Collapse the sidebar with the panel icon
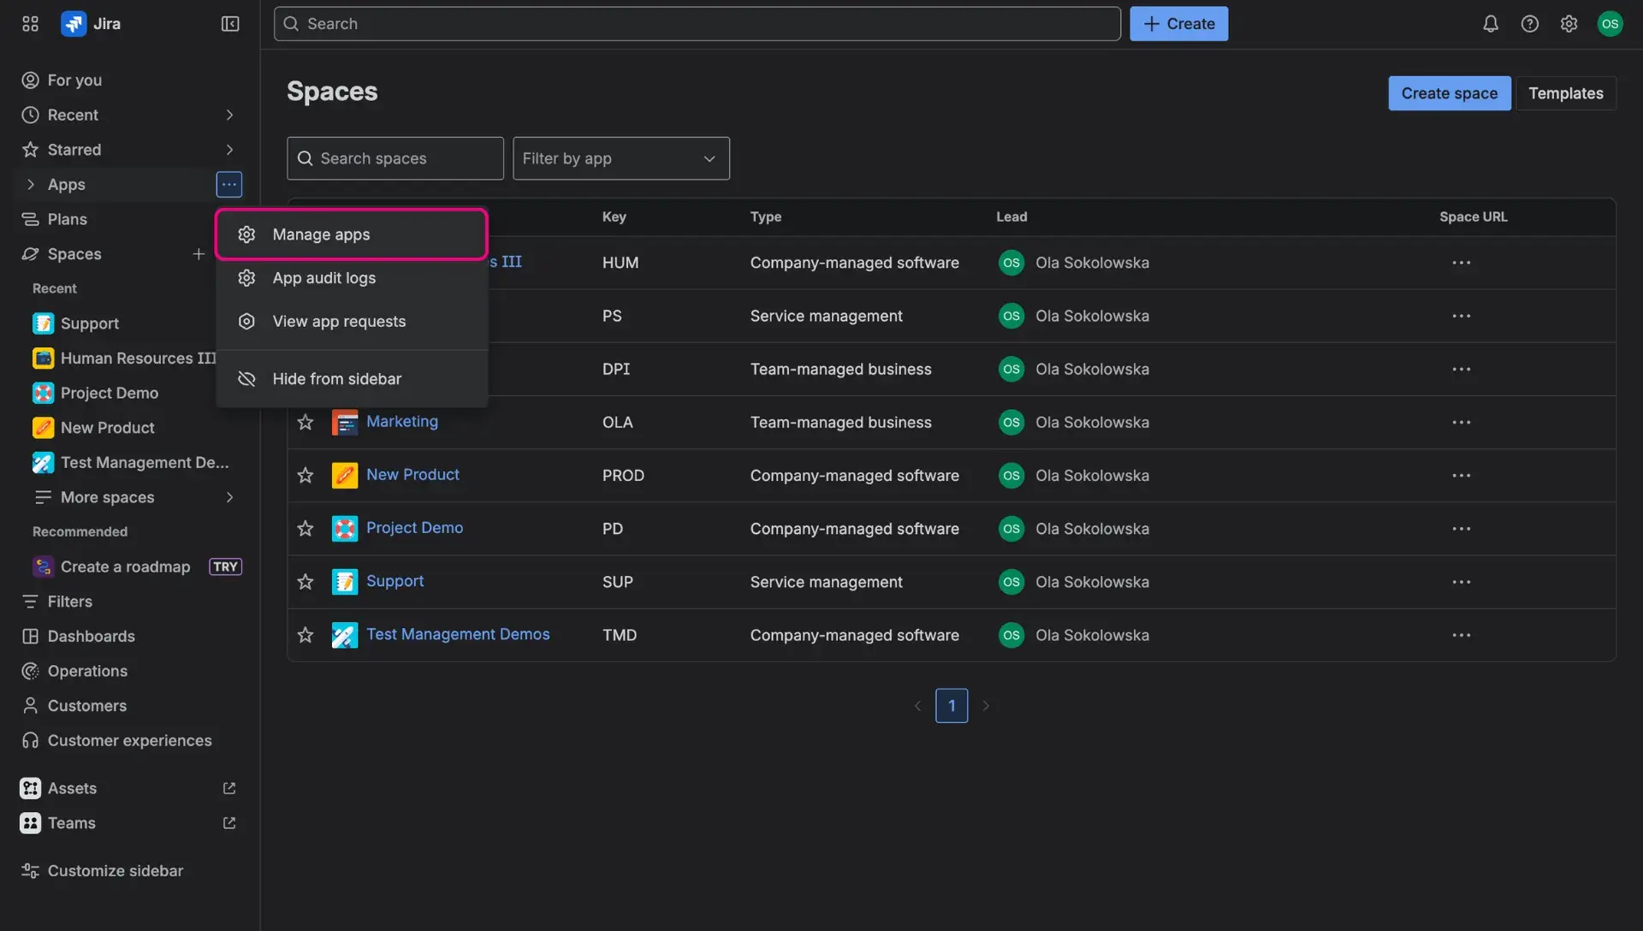This screenshot has width=1643, height=931. coord(229,23)
